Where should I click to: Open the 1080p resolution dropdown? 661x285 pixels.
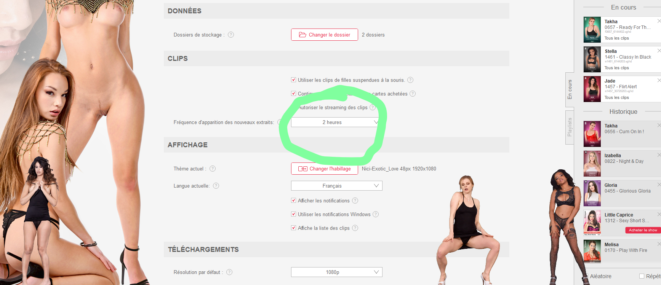point(336,272)
